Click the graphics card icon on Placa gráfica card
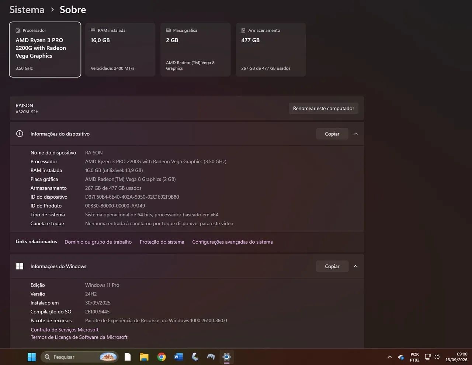Viewport: 472px width, 365px height. tap(168, 30)
